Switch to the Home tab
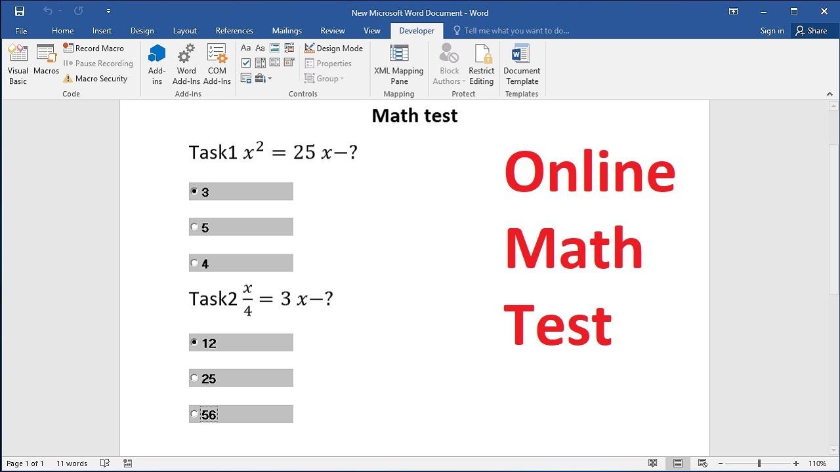This screenshot has width=840, height=472. point(62,31)
